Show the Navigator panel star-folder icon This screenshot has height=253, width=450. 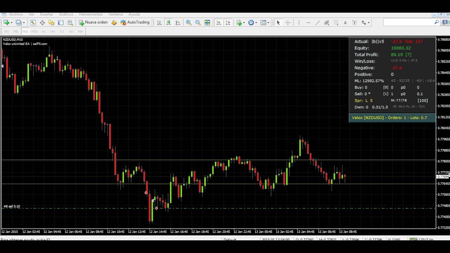(51, 22)
